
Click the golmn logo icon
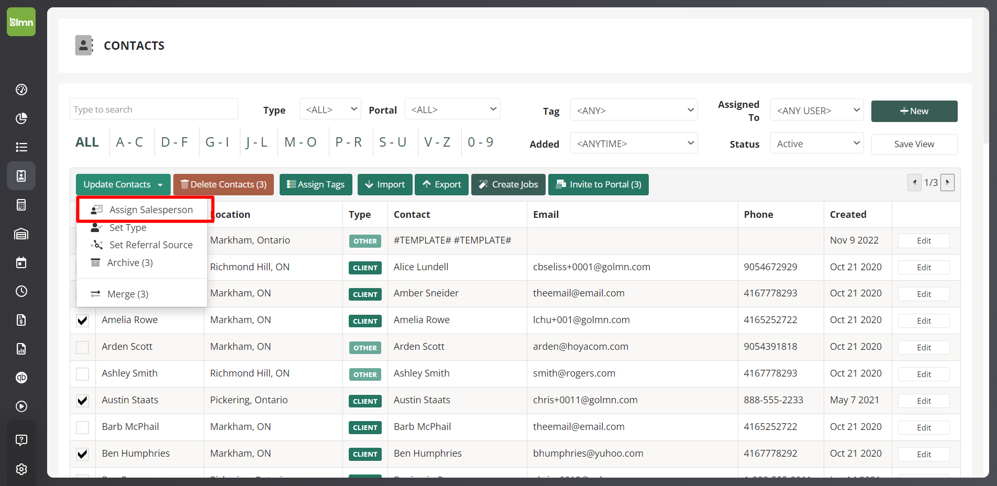21,22
